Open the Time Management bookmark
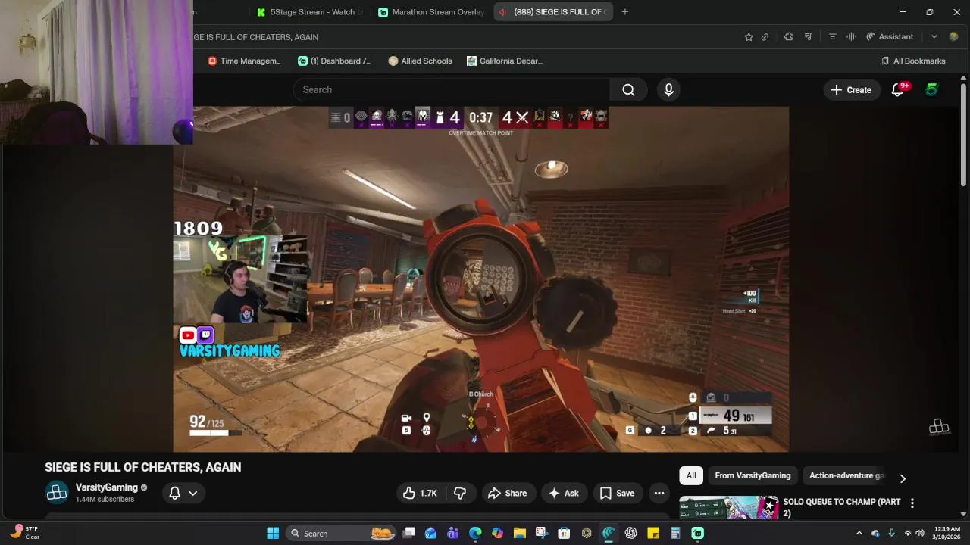The width and height of the screenshot is (970, 545). click(x=244, y=61)
